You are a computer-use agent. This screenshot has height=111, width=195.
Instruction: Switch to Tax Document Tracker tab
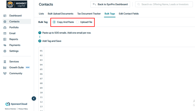click(89, 14)
